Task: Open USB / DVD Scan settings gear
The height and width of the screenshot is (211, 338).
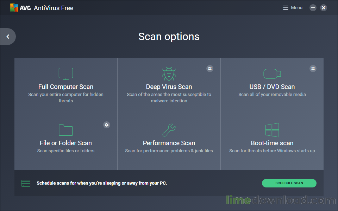Action: (313, 69)
